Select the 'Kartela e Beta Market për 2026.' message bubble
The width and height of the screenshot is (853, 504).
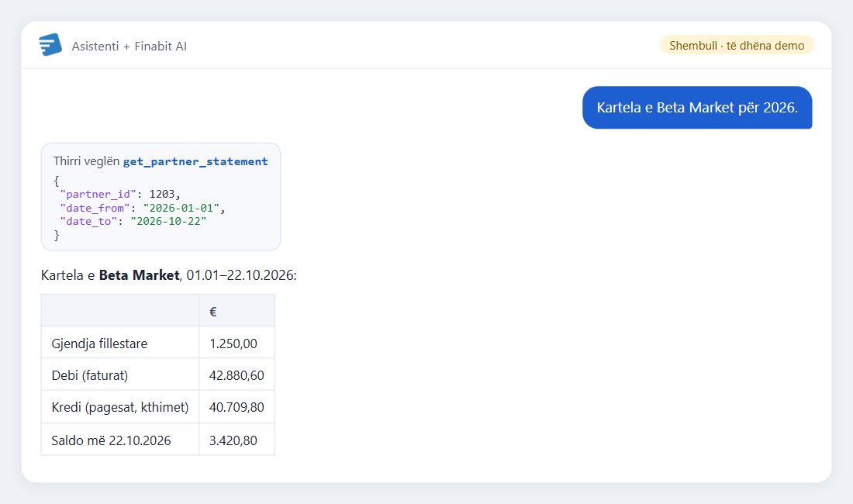pos(697,108)
